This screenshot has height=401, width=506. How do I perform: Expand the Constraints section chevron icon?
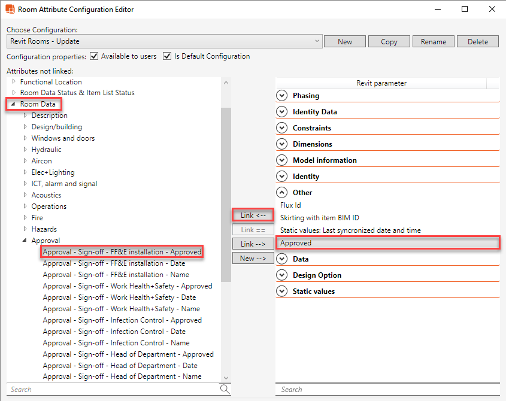[281, 127]
